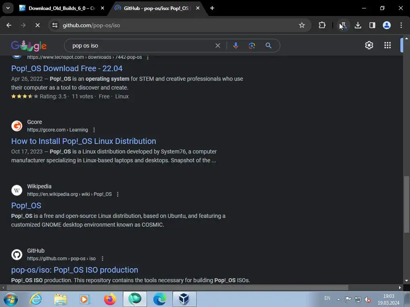The width and height of the screenshot is (410, 307).
Task: Open more options for TechSpot result
Action: pyautogui.click(x=148, y=57)
